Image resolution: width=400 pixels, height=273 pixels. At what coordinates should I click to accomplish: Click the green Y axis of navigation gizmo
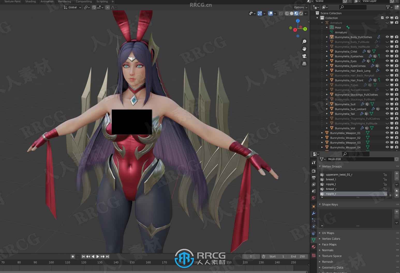(x=305, y=29)
